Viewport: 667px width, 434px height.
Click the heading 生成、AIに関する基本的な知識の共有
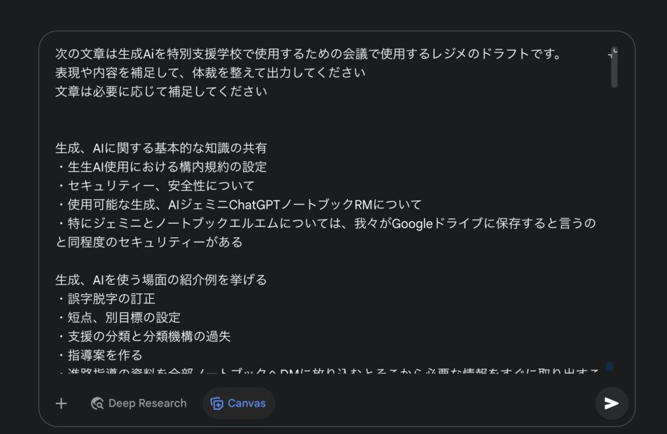(x=161, y=148)
